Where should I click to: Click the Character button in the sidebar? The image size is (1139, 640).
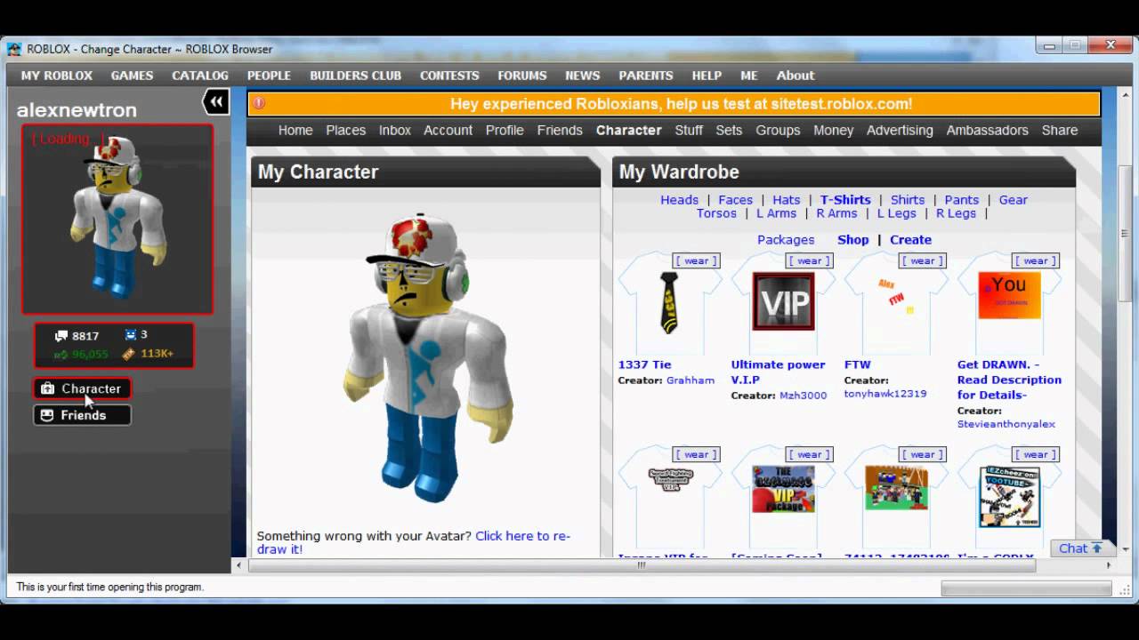point(82,388)
